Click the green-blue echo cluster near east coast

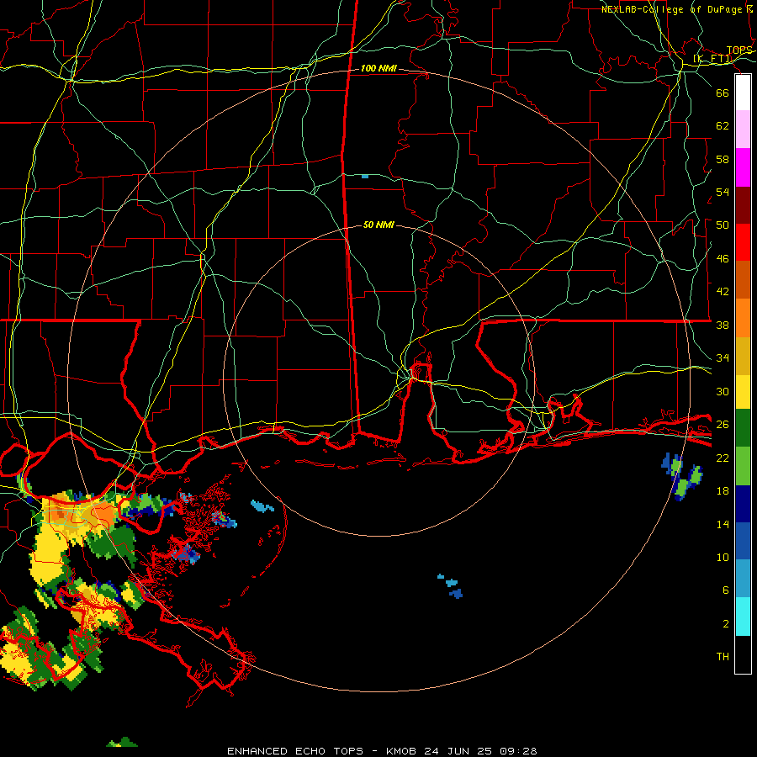point(681,477)
